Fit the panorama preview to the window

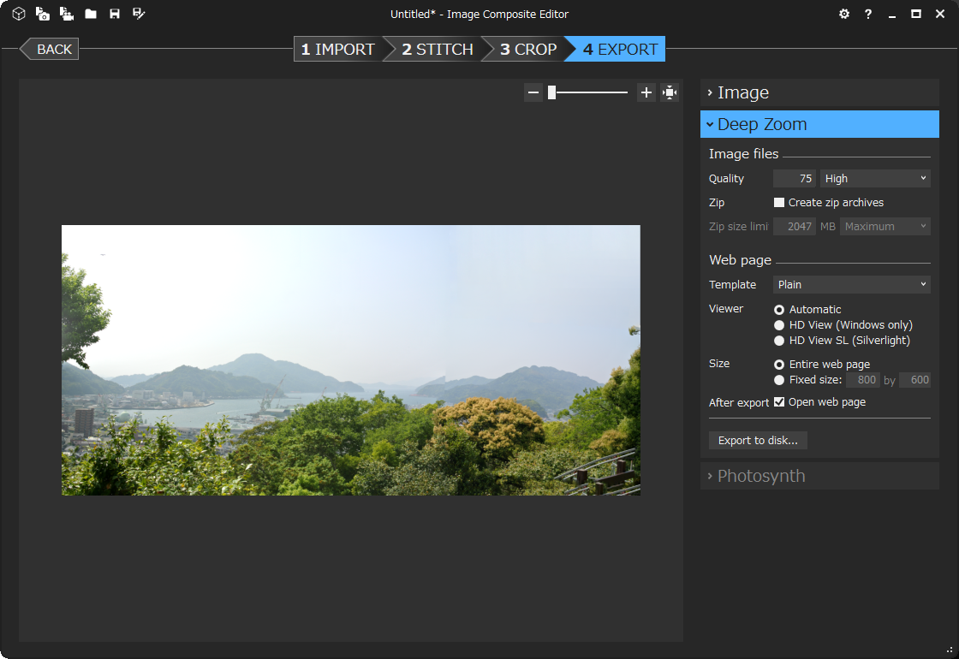(x=670, y=92)
